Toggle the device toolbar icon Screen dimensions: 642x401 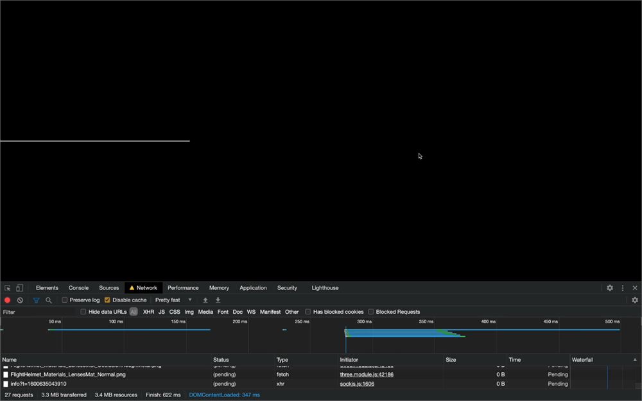pyautogui.click(x=20, y=288)
